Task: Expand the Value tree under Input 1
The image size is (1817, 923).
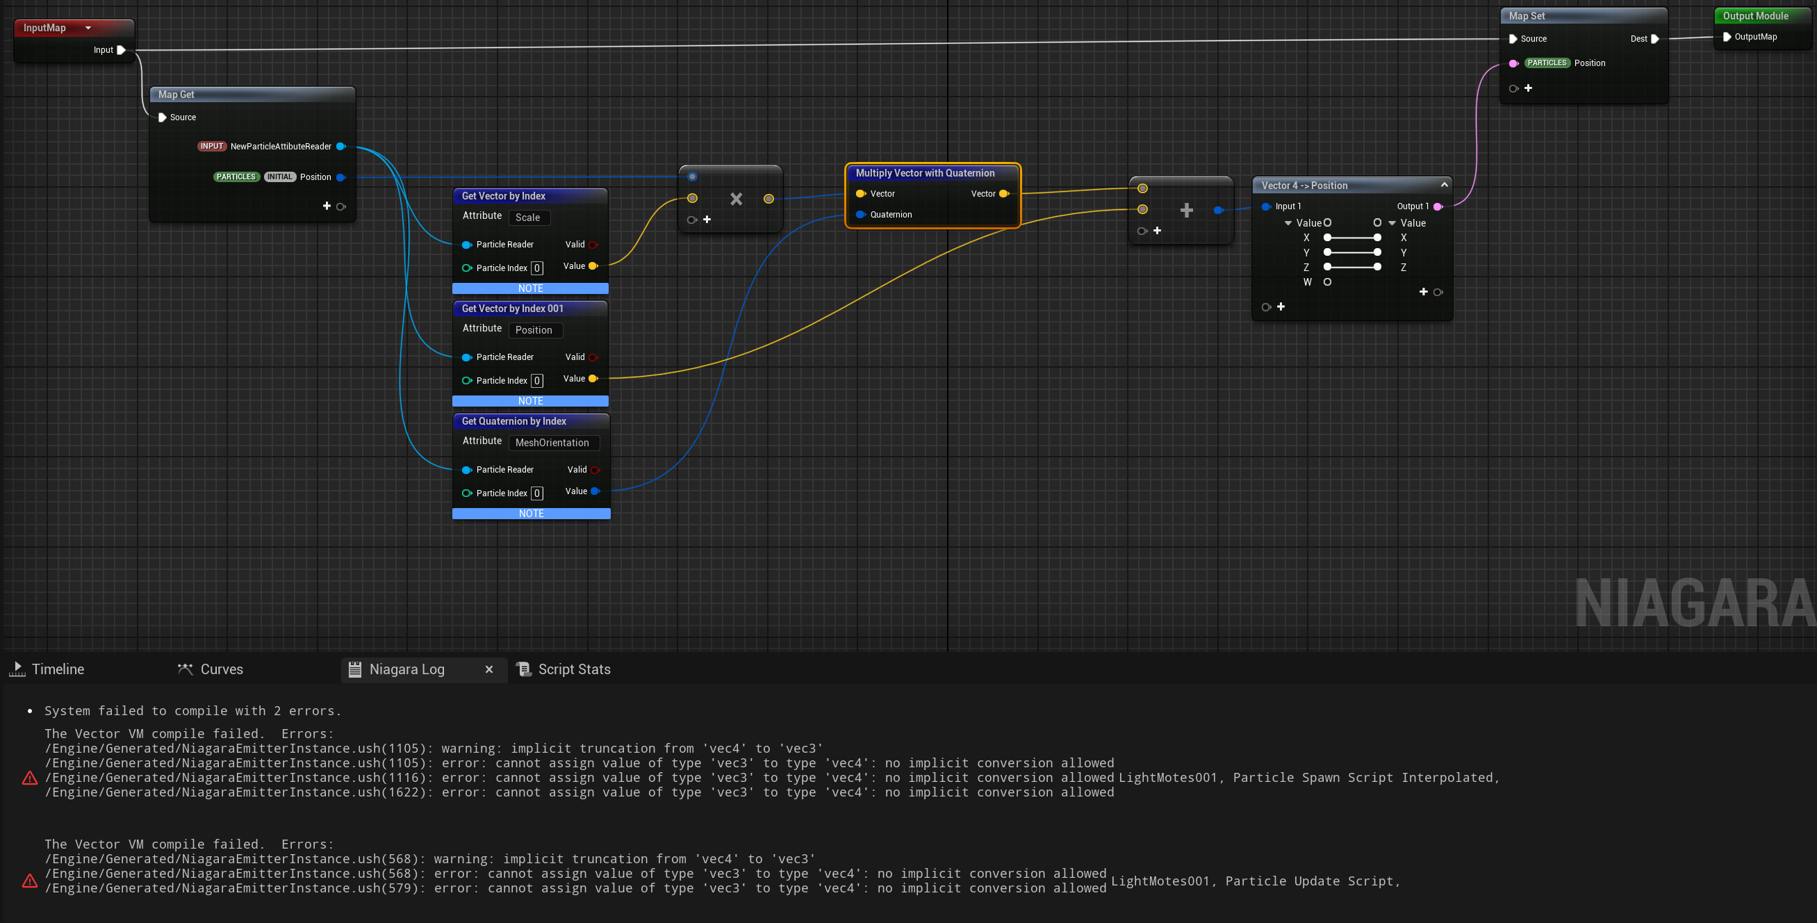Action: coord(1290,222)
